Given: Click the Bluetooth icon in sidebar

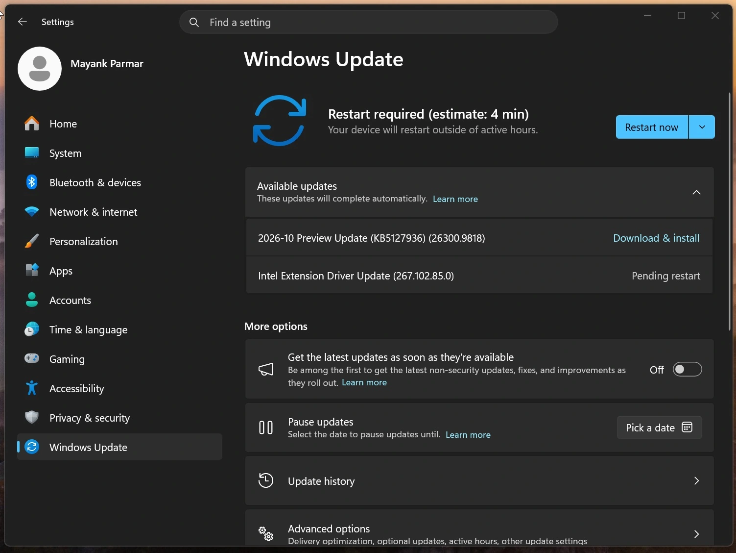Looking at the screenshot, I should coord(32,182).
